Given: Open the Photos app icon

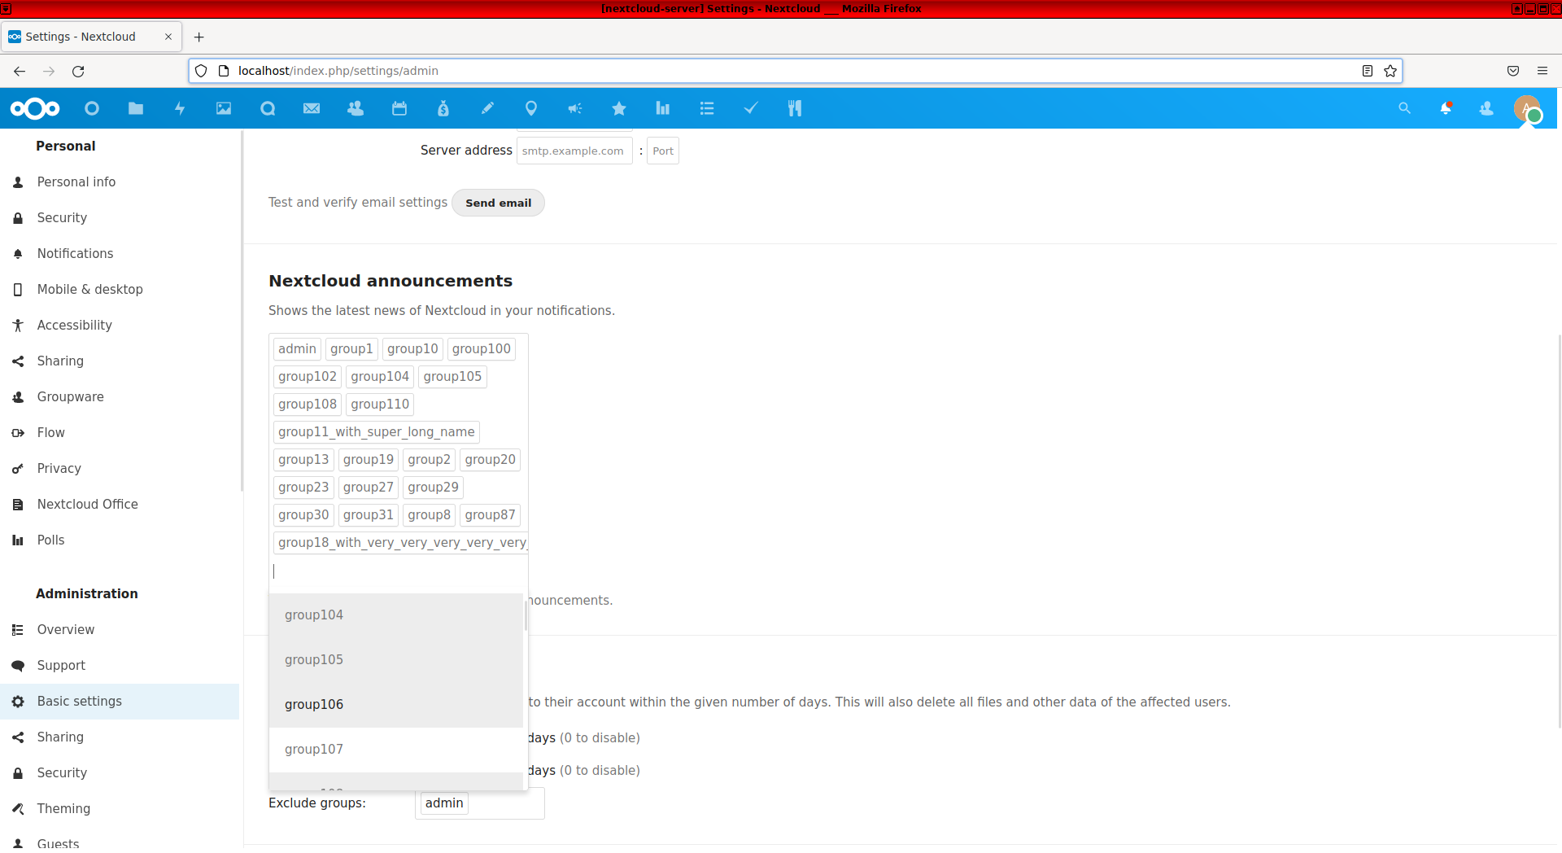Looking at the screenshot, I should [x=224, y=108].
